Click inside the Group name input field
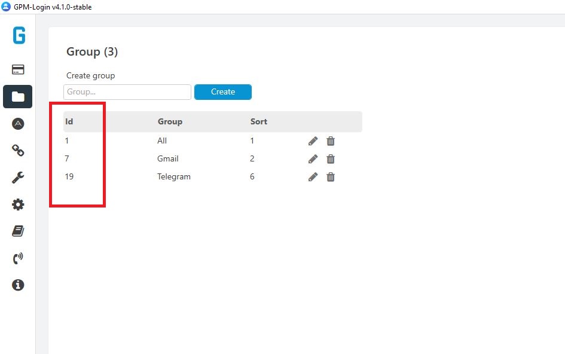 [x=127, y=91]
